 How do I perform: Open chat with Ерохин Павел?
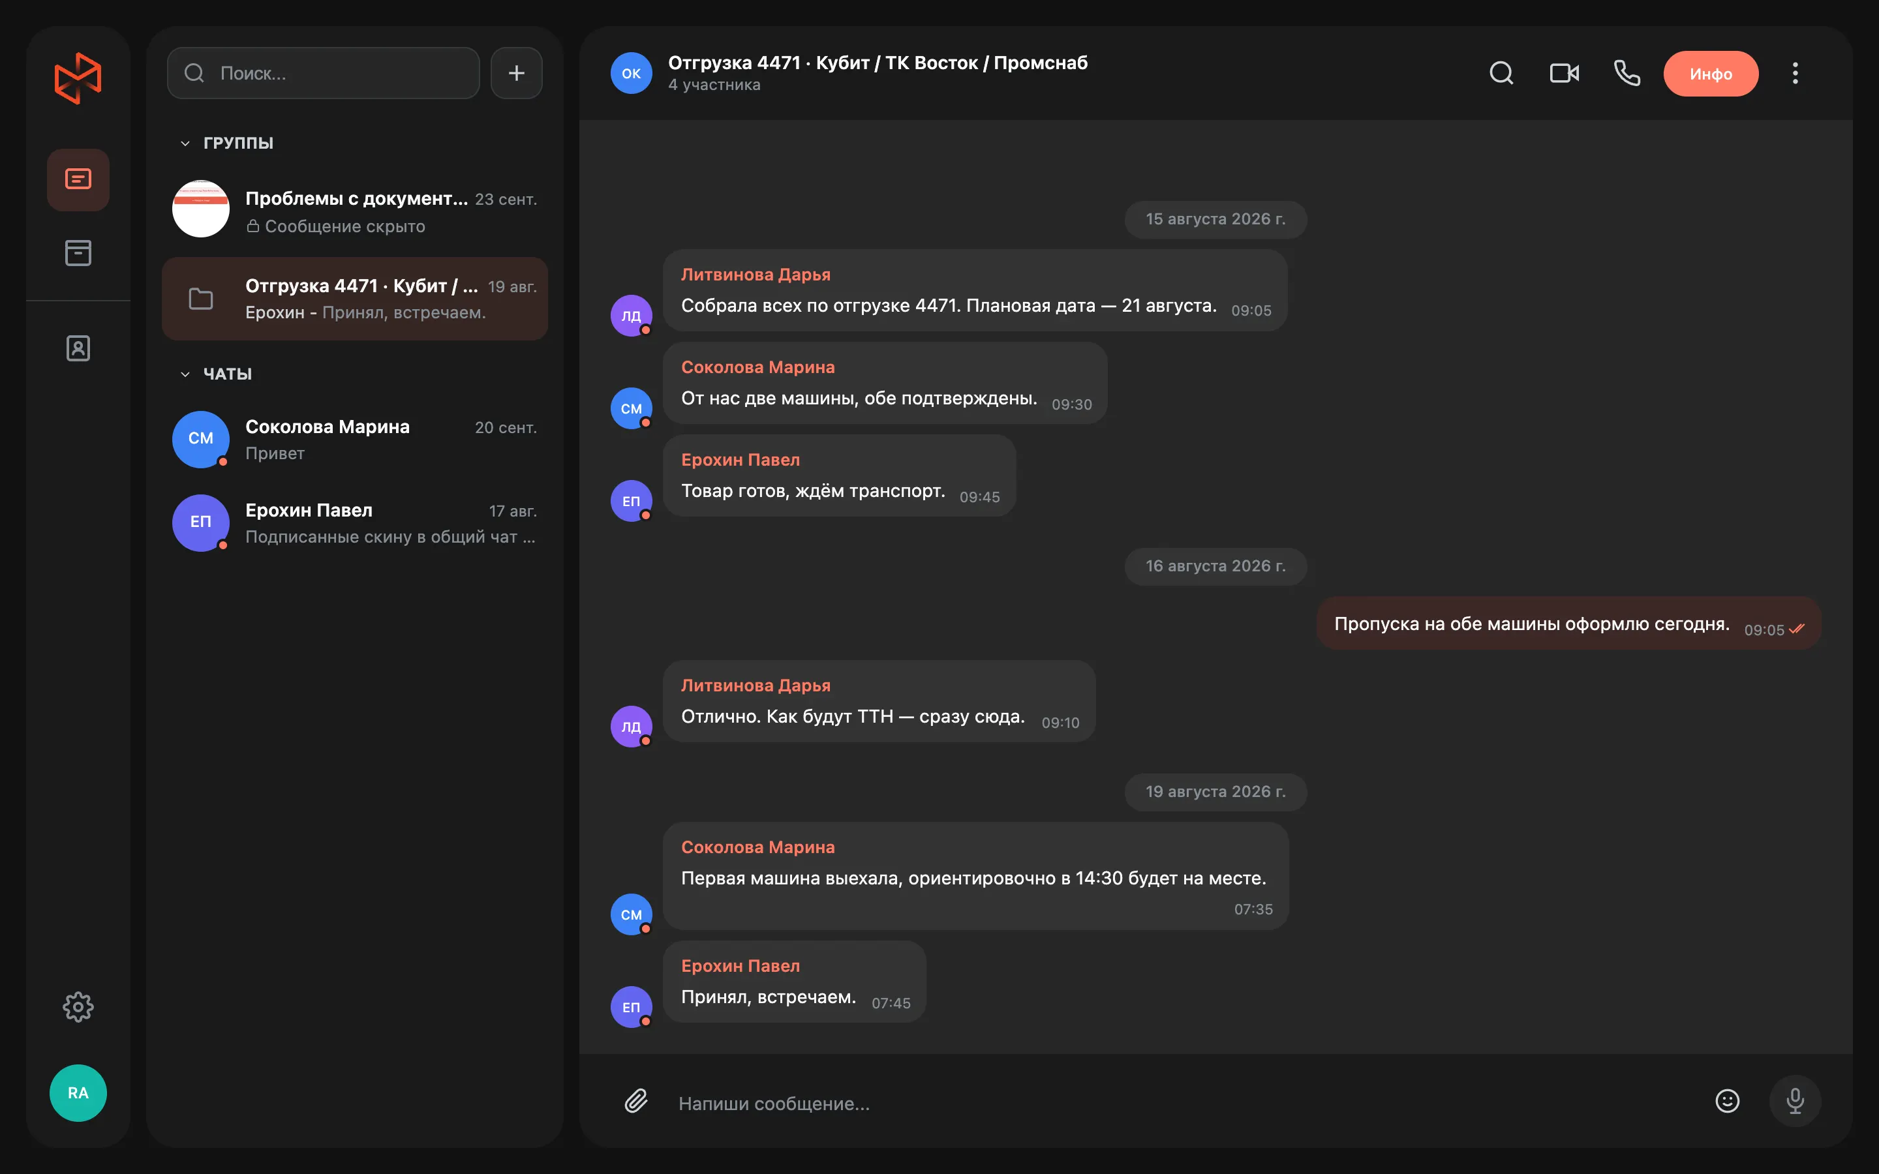click(x=355, y=522)
